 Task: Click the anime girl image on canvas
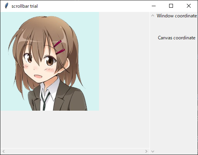tap(50, 61)
